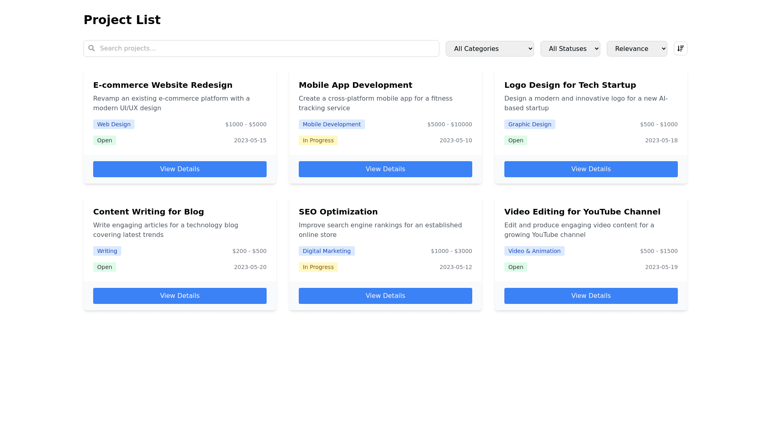Click the Web Design category tag
The height and width of the screenshot is (433, 771).
tap(114, 124)
